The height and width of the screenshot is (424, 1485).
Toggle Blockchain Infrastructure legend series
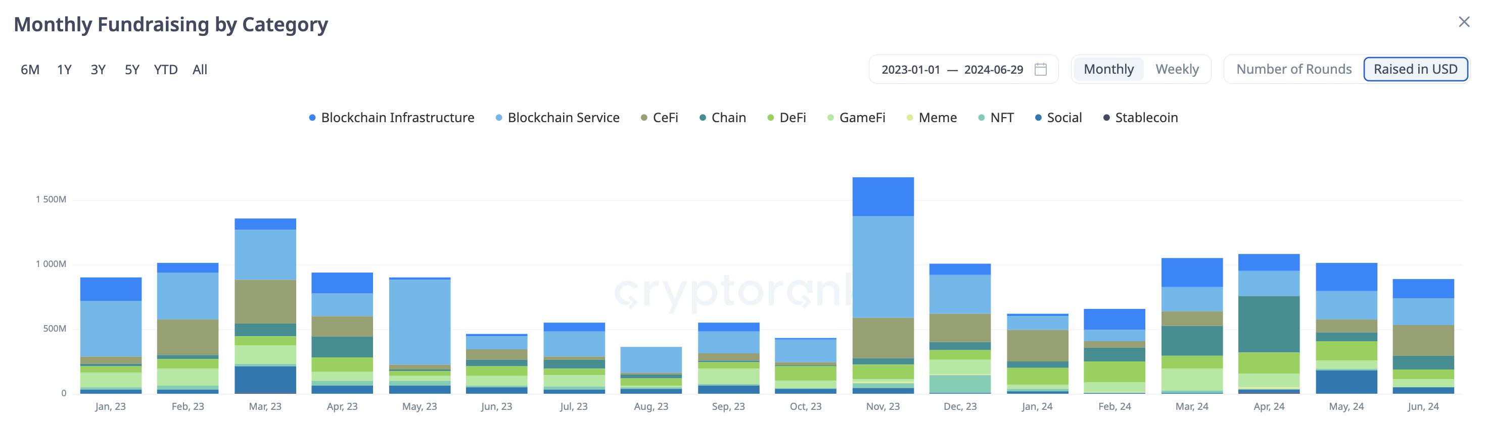pyautogui.click(x=392, y=118)
